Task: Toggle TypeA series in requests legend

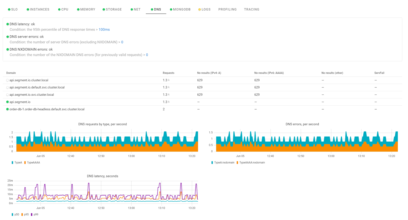Action: pyautogui.click(x=18, y=163)
